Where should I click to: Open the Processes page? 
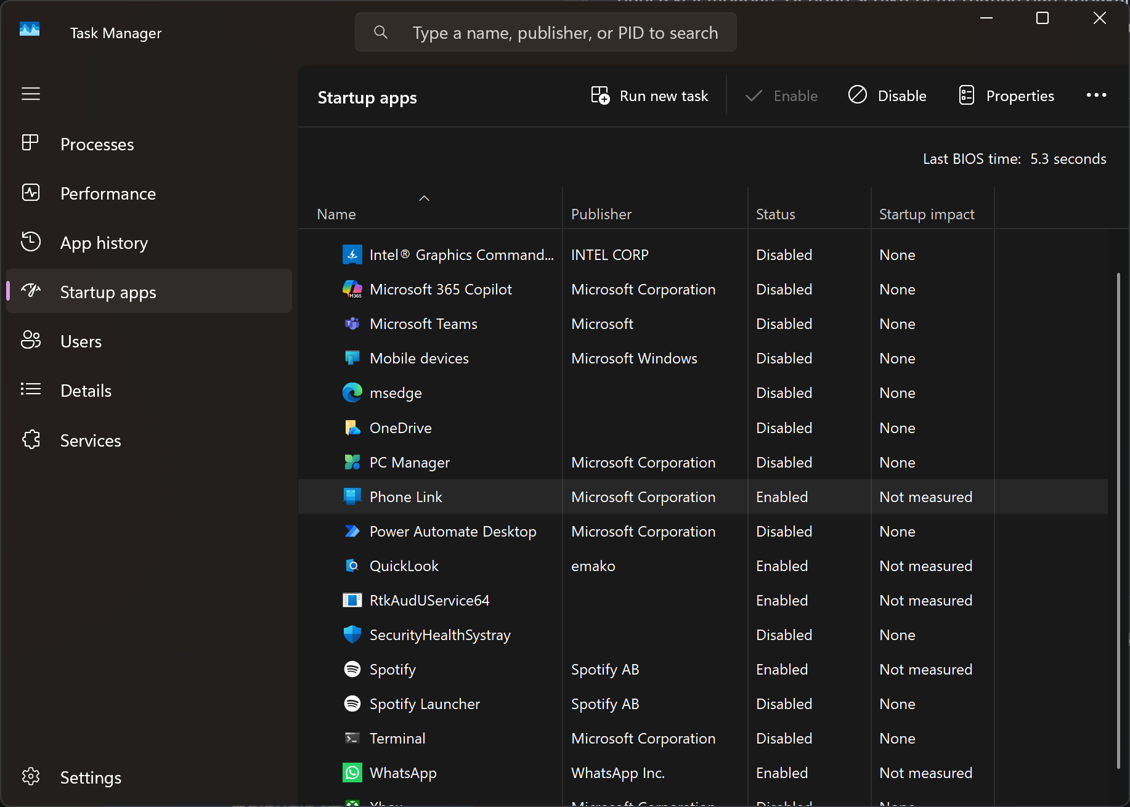point(97,144)
